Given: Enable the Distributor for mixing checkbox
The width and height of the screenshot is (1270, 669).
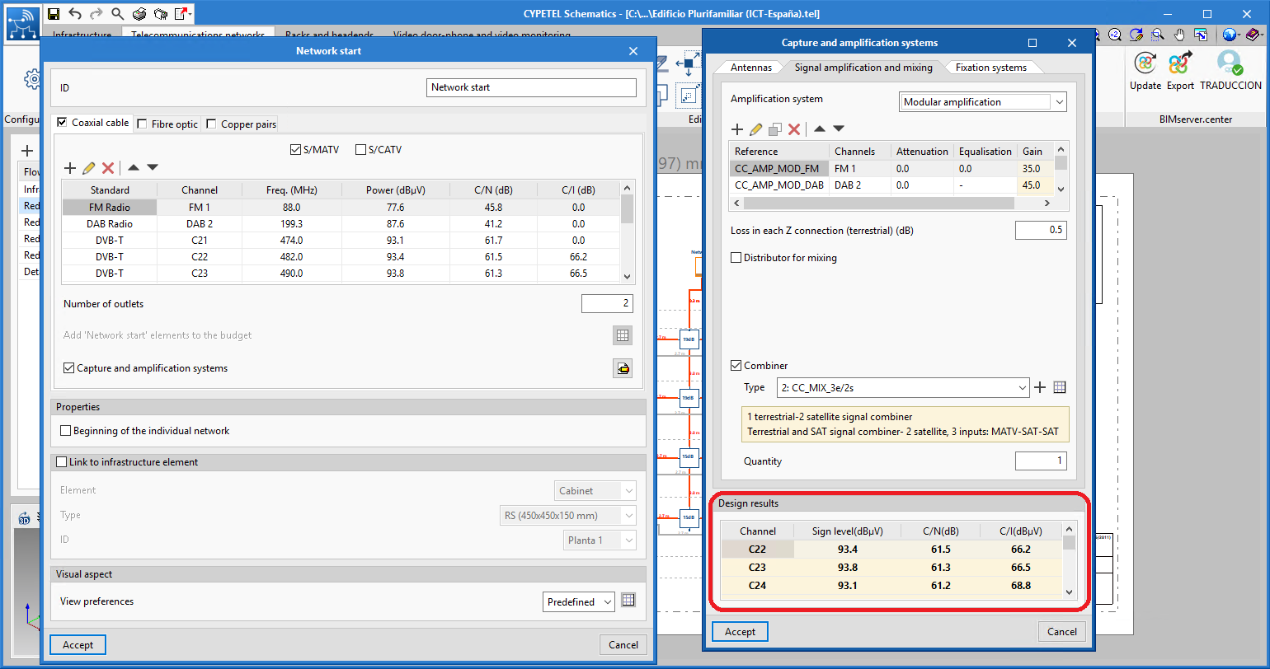Looking at the screenshot, I should coord(736,258).
